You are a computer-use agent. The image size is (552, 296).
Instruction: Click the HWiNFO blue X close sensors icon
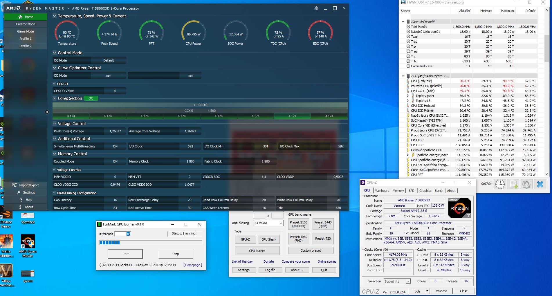point(540,184)
